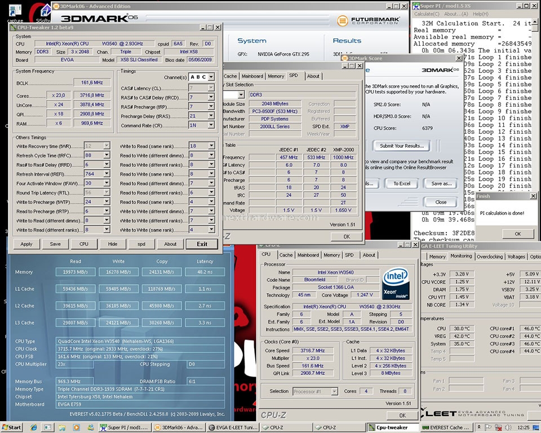
Task: Open the Messenger icon in quick launch
Action: [90, 427]
